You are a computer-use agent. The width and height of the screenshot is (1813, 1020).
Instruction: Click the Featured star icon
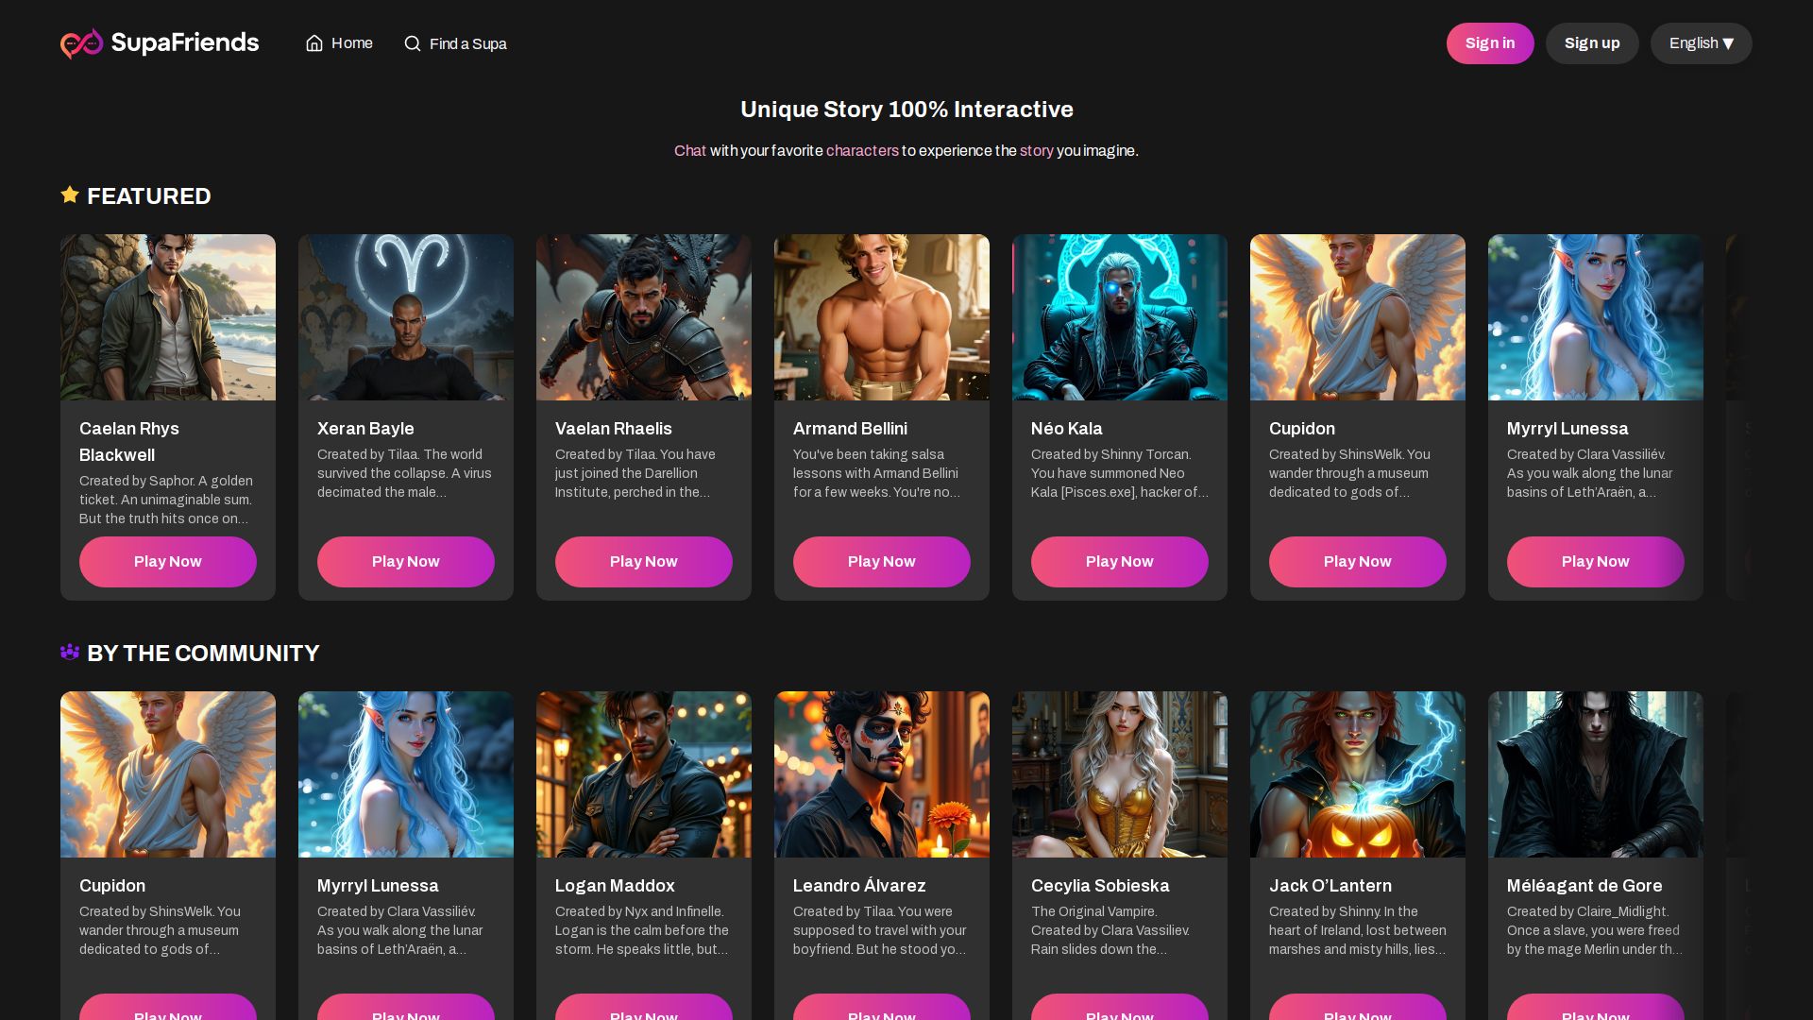pos(70,195)
